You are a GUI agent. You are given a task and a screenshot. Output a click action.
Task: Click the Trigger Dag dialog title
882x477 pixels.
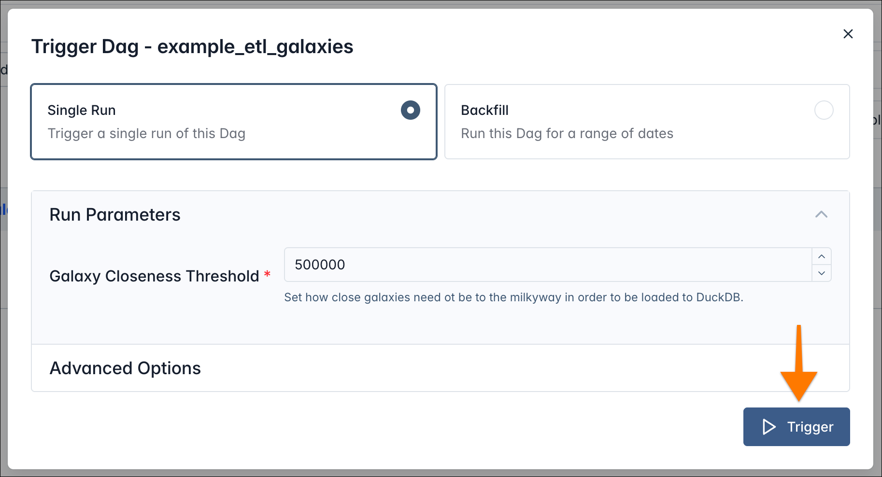[x=192, y=46]
